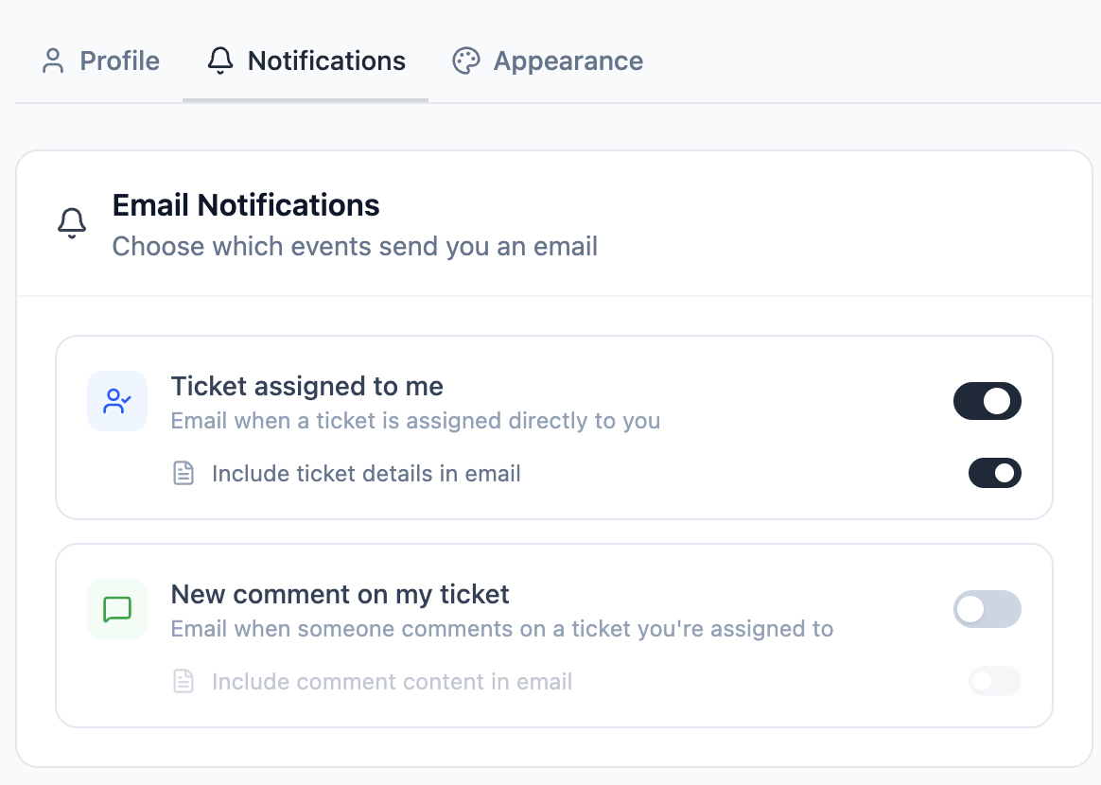Click the bell icon on the Notifications tab
1101x785 pixels.
(220, 60)
